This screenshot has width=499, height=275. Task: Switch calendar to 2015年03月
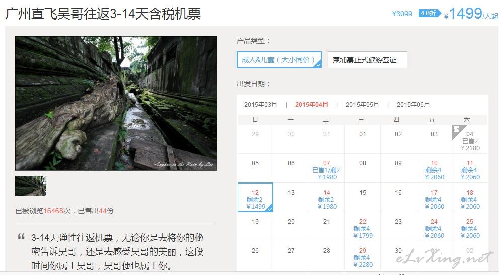click(x=260, y=105)
